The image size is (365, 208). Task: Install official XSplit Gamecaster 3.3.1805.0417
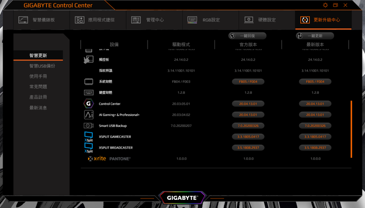(x=248, y=136)
